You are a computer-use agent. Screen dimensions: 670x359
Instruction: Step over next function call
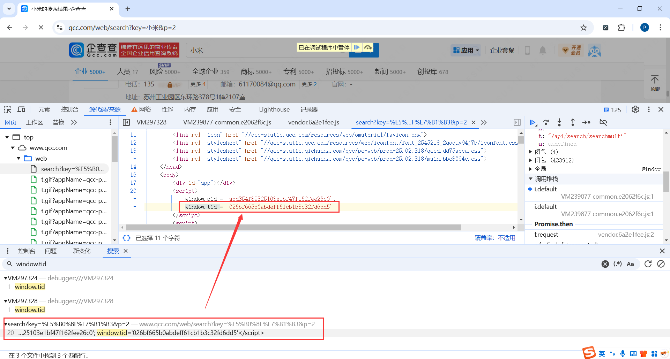(x=546, y=122)
